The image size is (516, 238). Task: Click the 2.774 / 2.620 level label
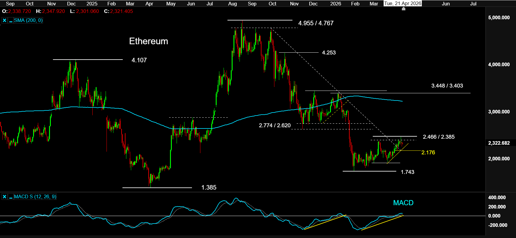click(x=275, y=125)
